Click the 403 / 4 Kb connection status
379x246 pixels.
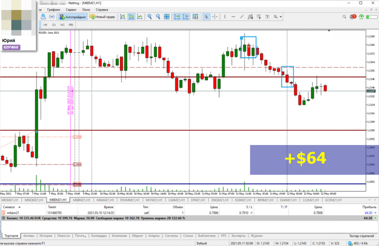coord(359,243)
